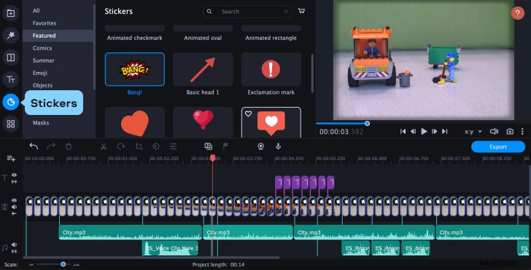Add a marker with flag icon
This screenshot has height=270, width=531.
pos(225,146)
